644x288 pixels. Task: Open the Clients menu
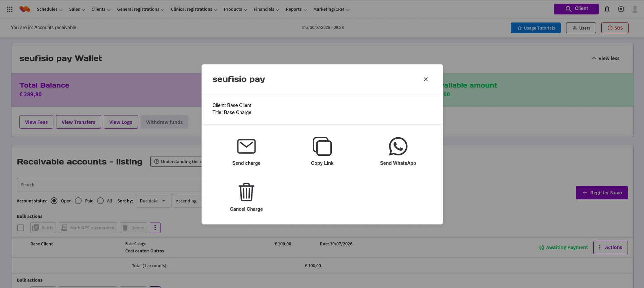pyautogui.click(x=101, y=9)
